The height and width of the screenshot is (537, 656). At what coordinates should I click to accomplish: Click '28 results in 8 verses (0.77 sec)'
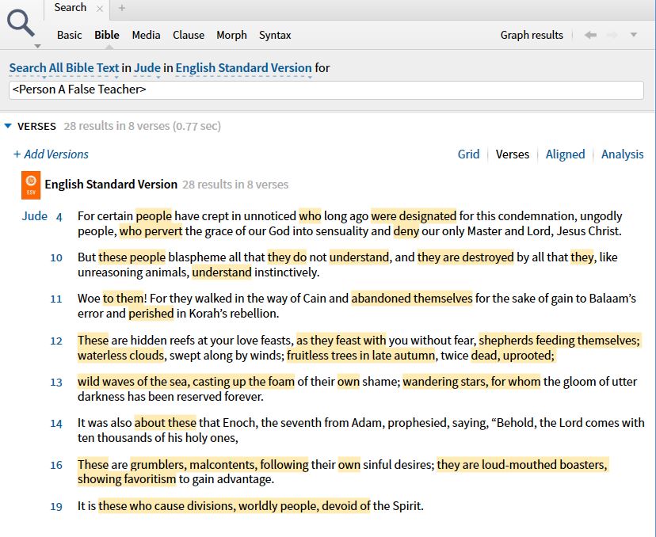pos(143,126)
